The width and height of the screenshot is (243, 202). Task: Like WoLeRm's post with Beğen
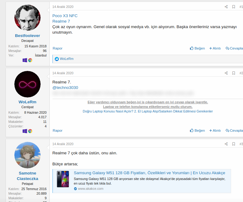click(x=197, y=130)
